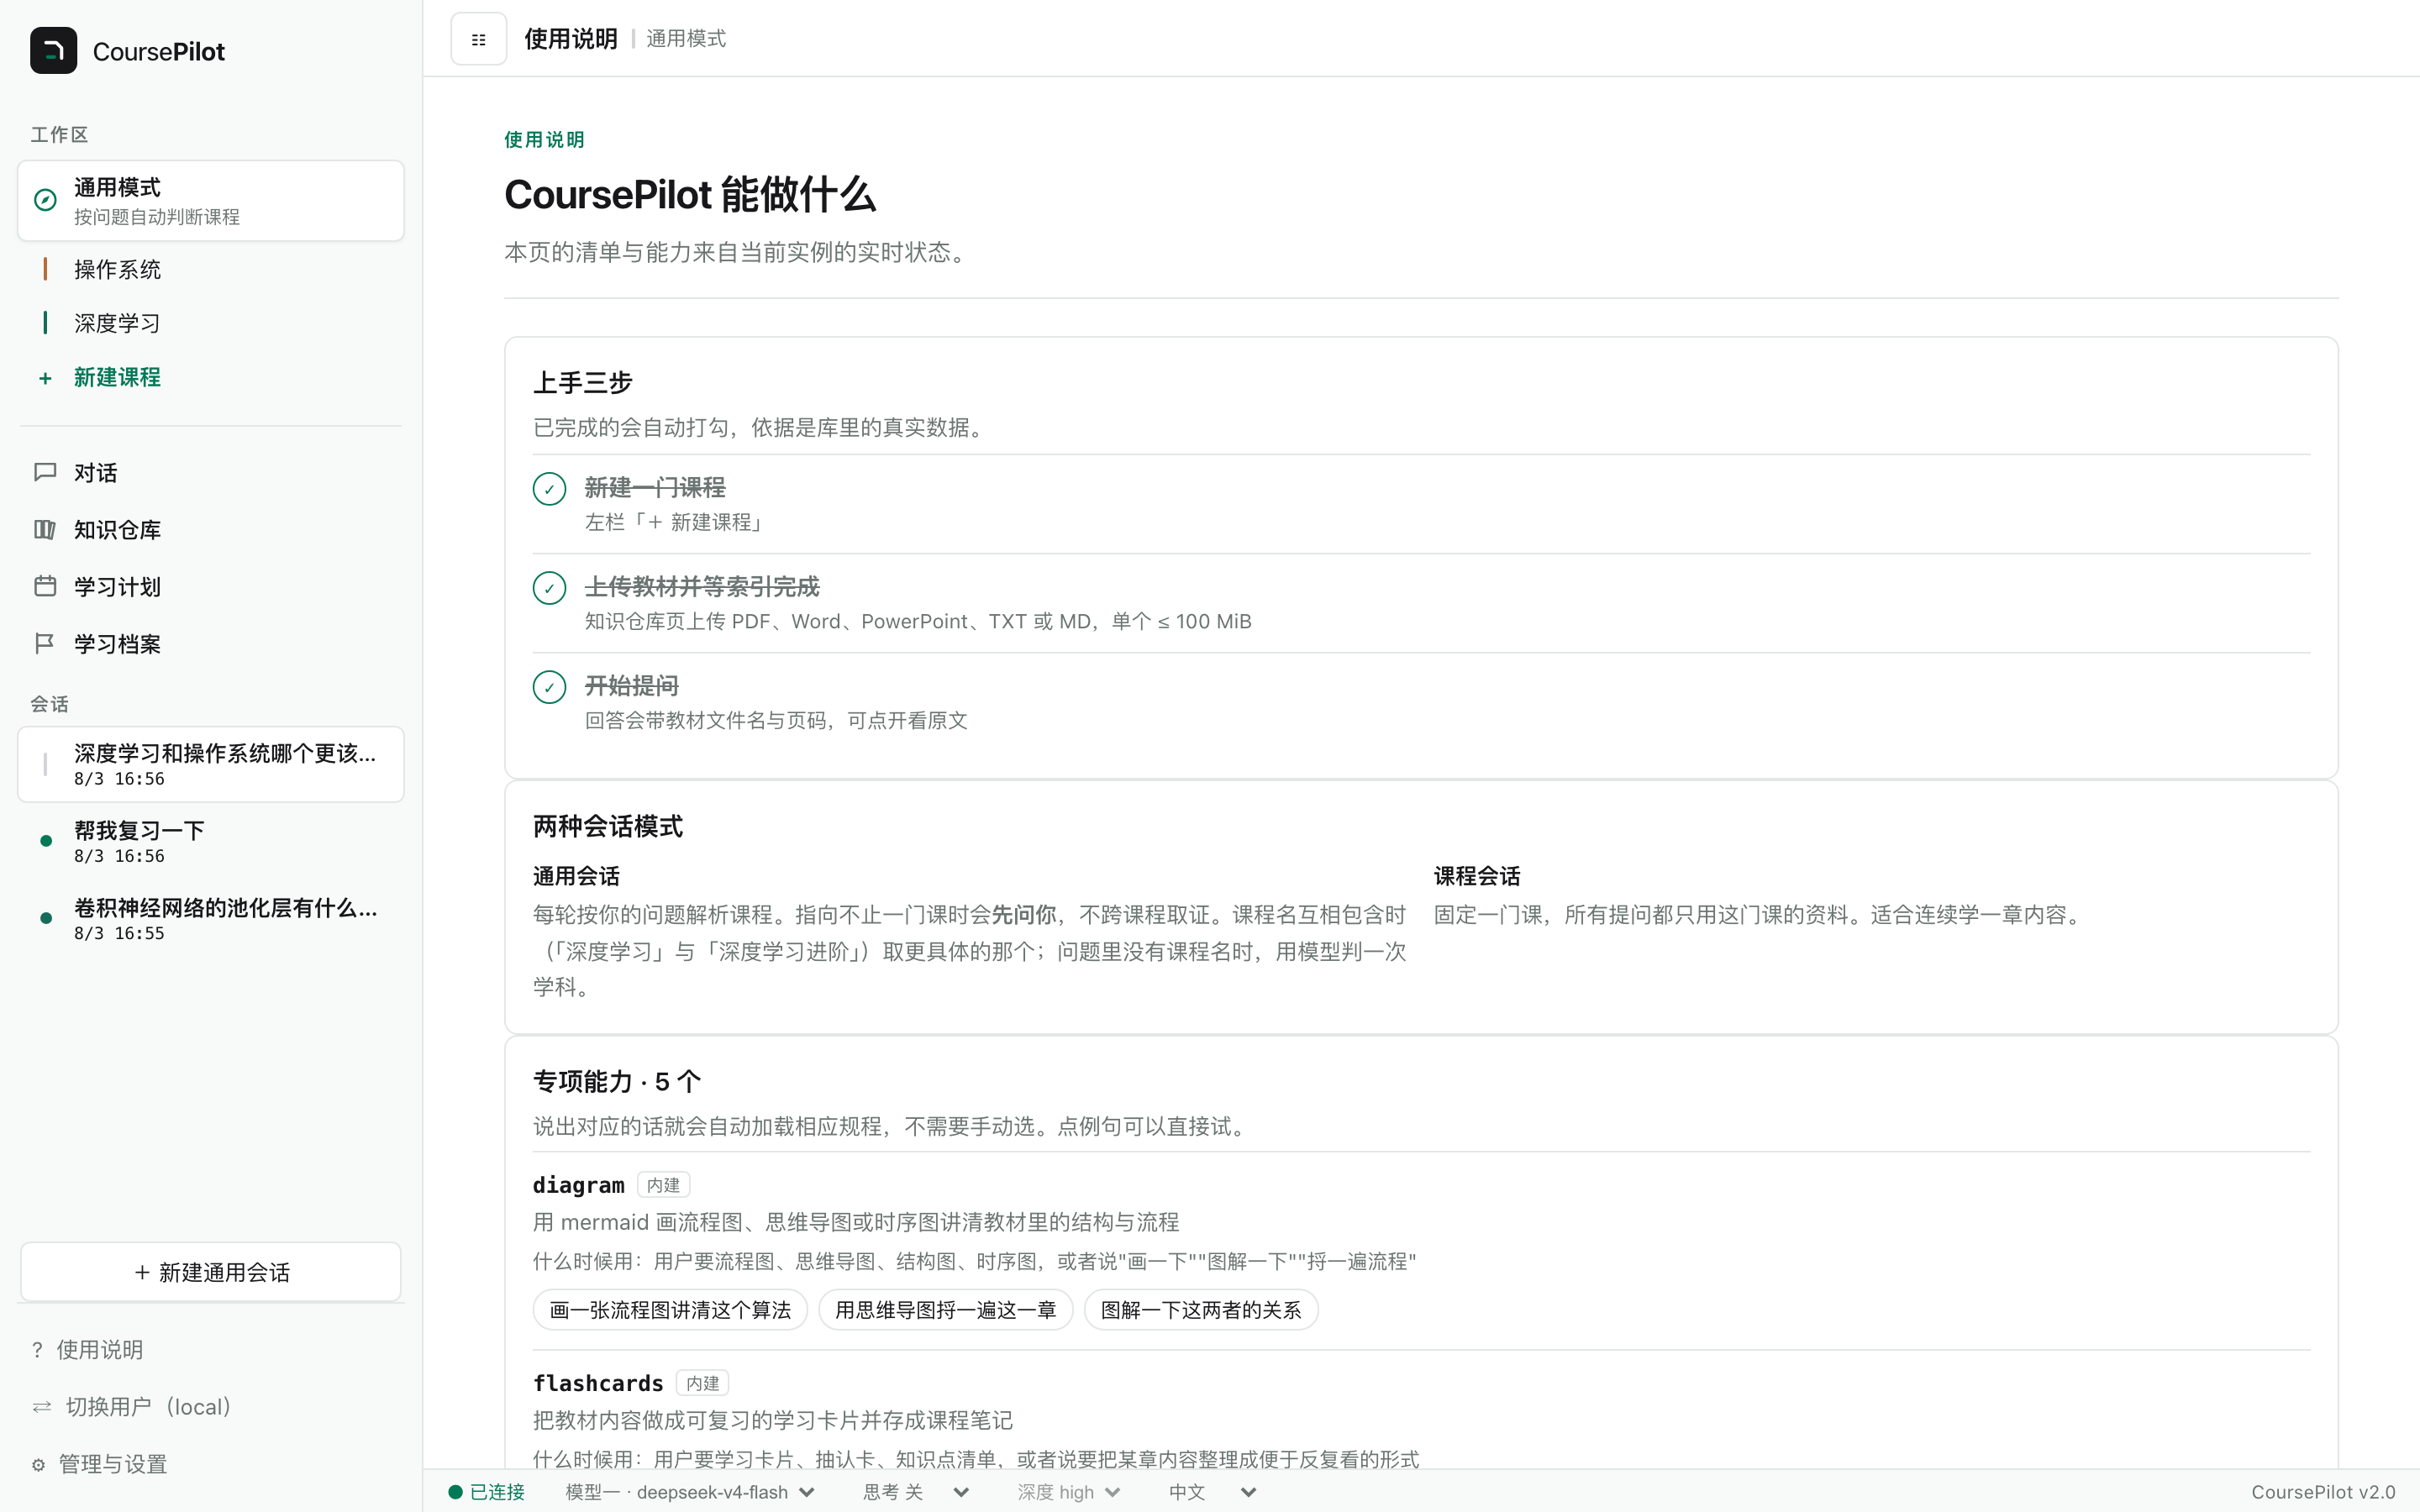Image resolution: width=2420 pixels, height=1512 pixels.
Task: Click the 内建 badge next to flashcards
Action: 702,1383
